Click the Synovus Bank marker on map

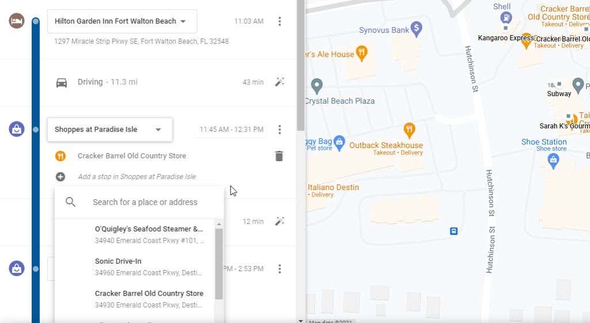coord(417,28)
